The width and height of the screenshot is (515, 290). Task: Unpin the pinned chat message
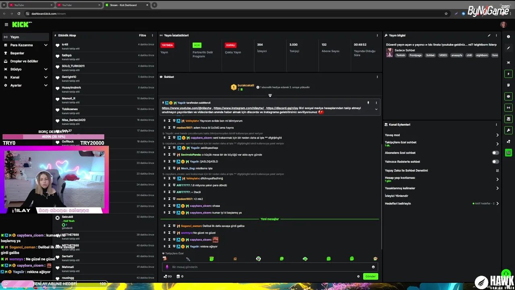(x=368, y=103)
